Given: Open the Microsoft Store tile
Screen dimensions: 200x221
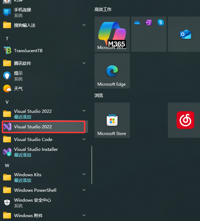Looking at the screenshot, I should [112, 120].
